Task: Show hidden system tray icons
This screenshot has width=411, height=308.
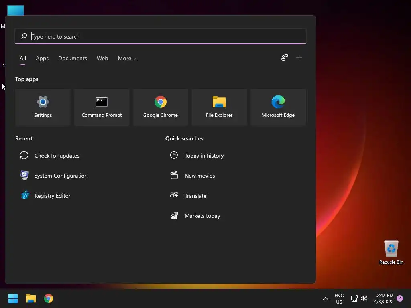Action: pos(325,298)
